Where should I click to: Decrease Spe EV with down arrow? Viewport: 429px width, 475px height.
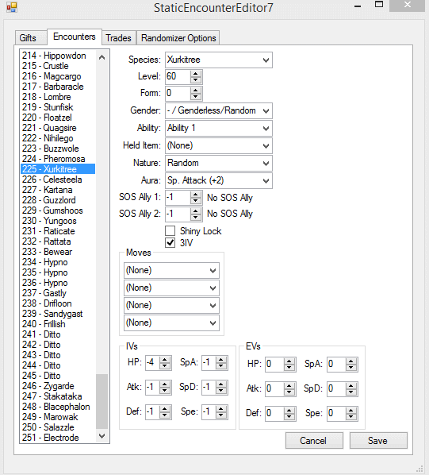click(x=351, y=417)
